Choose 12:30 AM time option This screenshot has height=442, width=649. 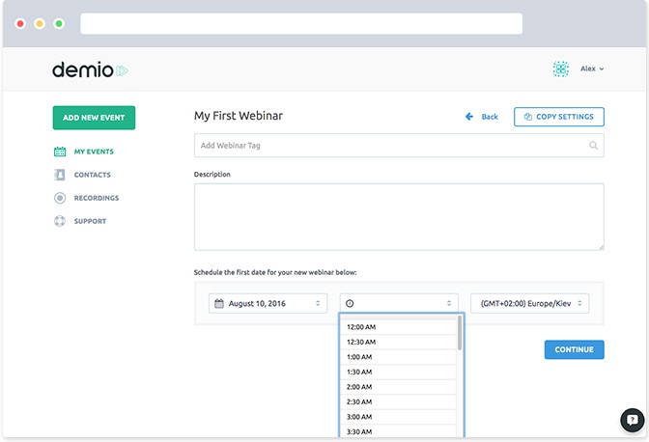(x=398, y=342)
